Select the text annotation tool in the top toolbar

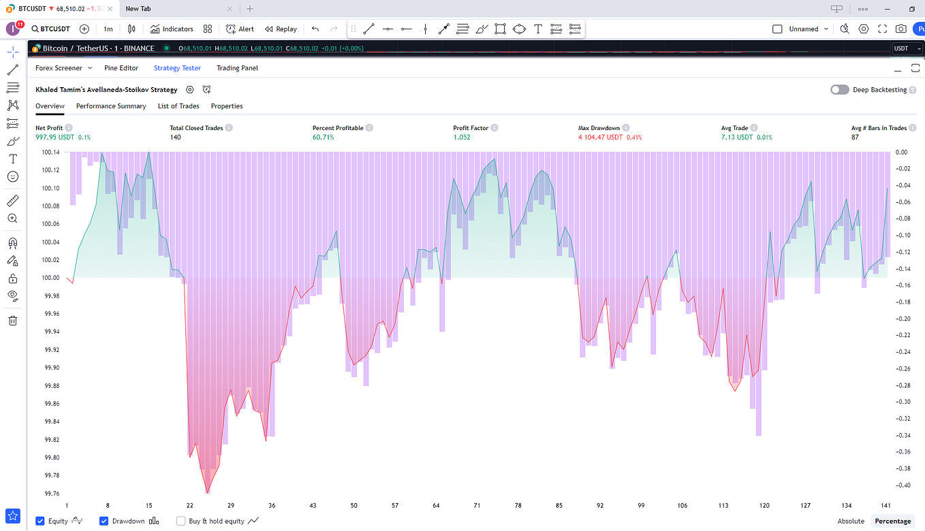click(537, 29)
